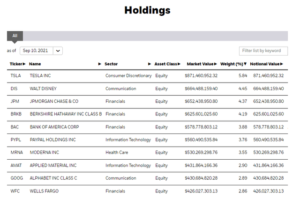Sort by Notional Value column arrow

pyautogui.click(x=282, y=64)
